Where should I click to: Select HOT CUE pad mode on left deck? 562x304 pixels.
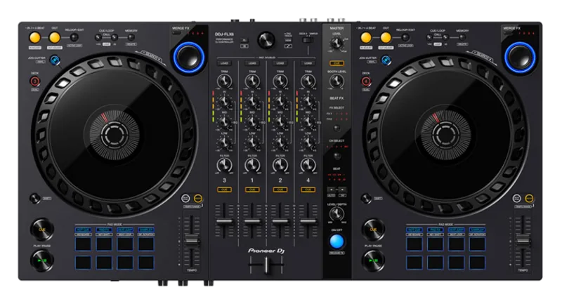83,230
